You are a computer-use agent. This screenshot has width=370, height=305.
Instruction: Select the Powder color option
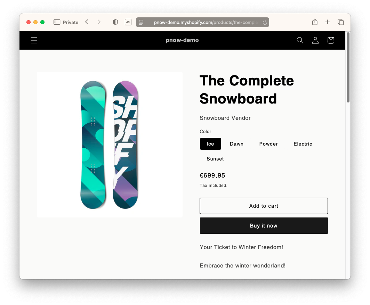point(268,144)
